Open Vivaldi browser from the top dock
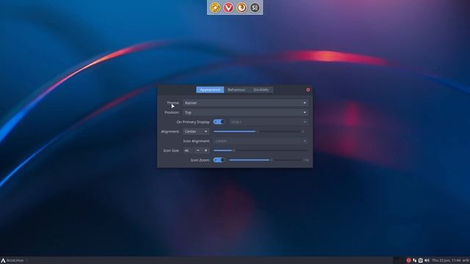The width and height of the screenshot is (470, 264). coord(228,7)
